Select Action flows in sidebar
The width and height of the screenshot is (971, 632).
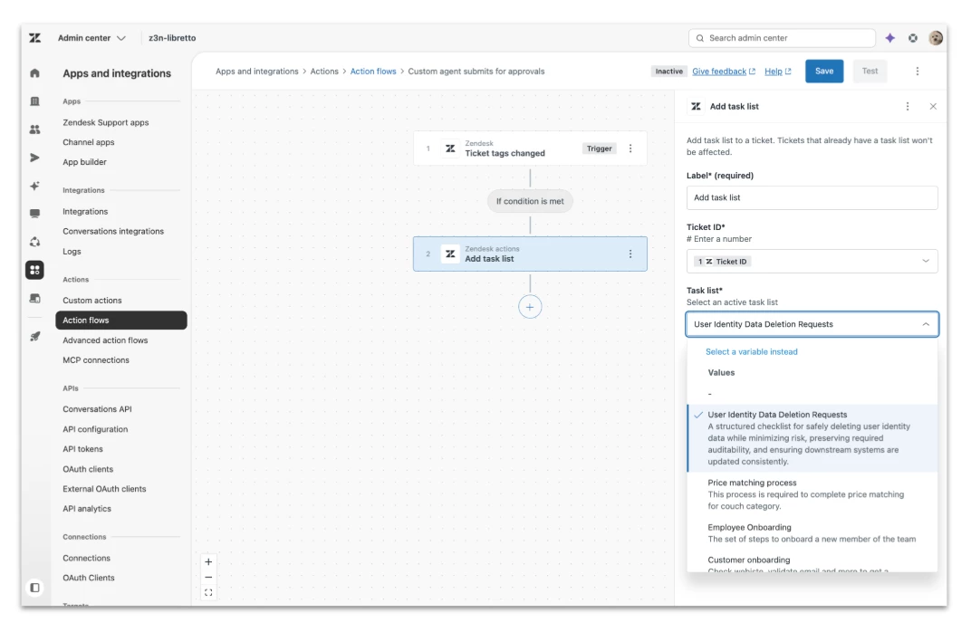[x=121, y=320]
